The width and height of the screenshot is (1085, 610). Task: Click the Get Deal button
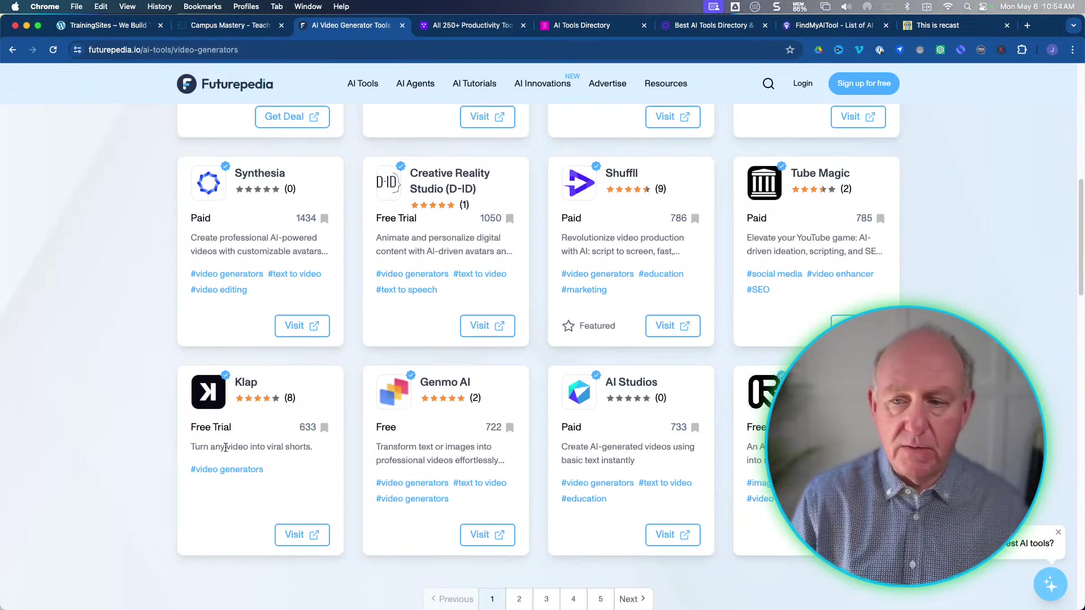(x=292, y=117)
